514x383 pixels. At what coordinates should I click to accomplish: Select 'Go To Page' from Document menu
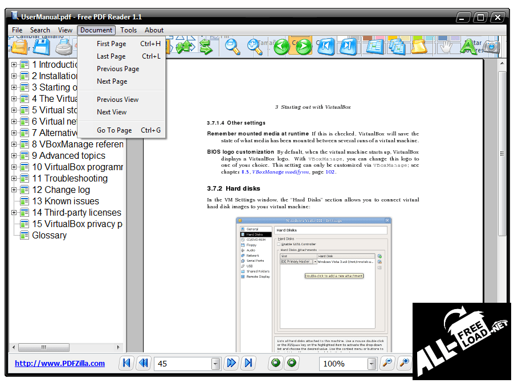(114, 130)
